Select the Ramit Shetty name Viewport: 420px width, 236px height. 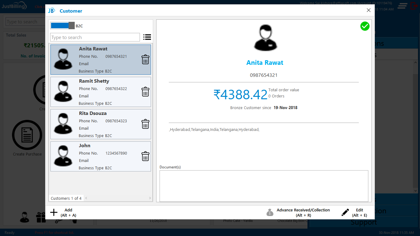(x=94, y=81)
